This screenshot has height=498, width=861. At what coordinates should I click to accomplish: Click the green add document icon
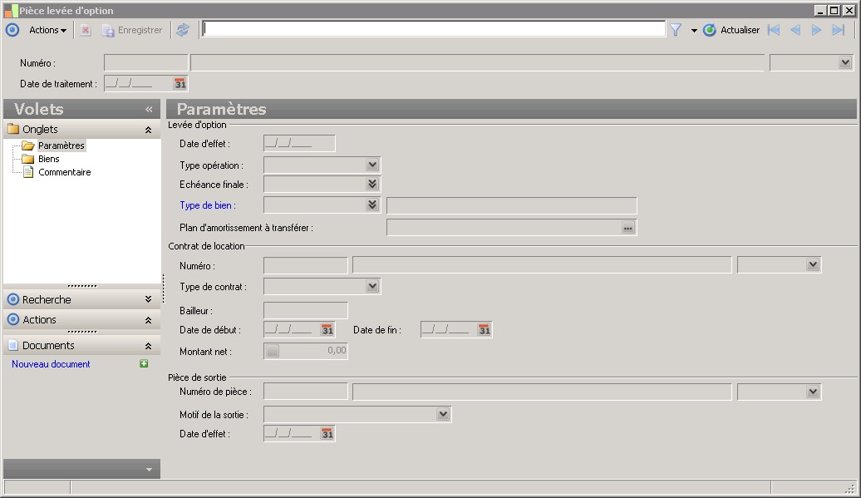144,363
